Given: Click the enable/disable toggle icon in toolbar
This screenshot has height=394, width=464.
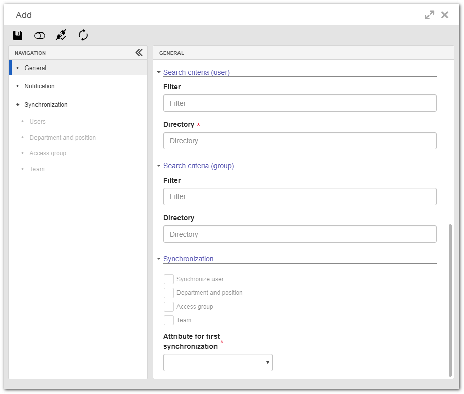Looking at the screenshot, I should (x=40, y=36).
